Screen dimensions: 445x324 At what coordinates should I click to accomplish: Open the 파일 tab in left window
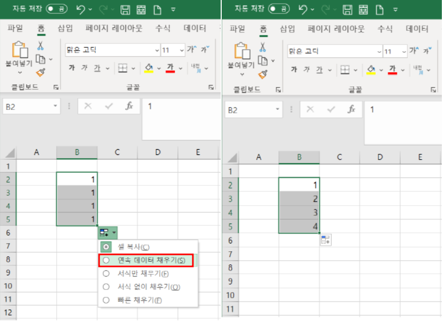pos(15,28)
